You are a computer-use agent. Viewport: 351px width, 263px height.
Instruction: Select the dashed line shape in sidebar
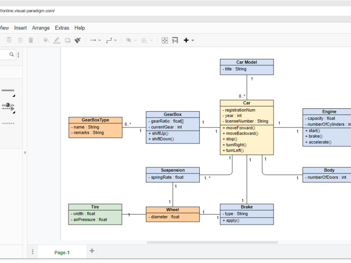[8, 124]
